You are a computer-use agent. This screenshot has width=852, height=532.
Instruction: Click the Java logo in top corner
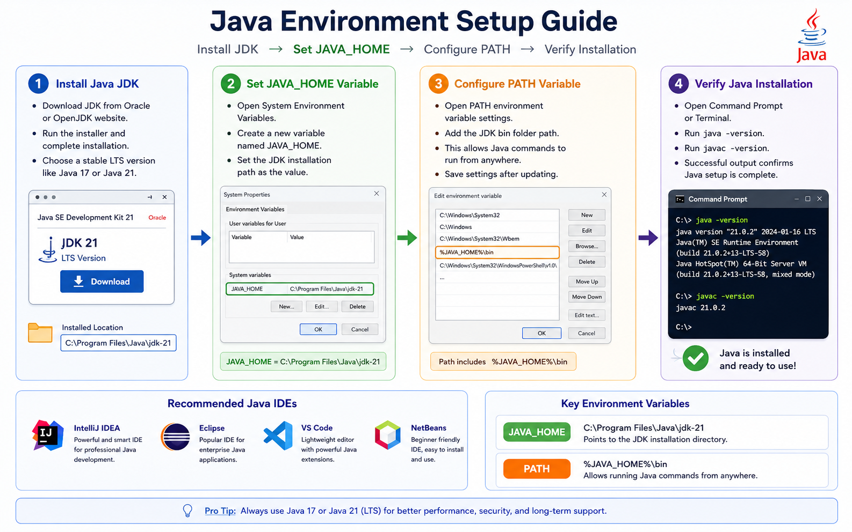point(811,35)
